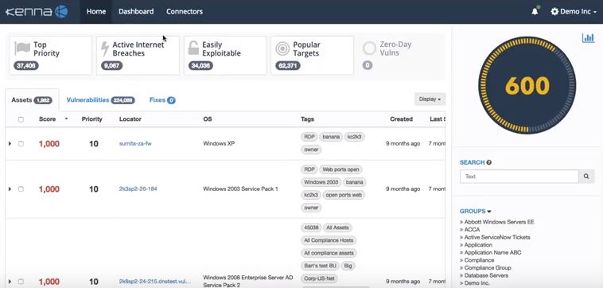Screen dimensions: 603x288
Task: Open the notifications bell
Action: 535,11
